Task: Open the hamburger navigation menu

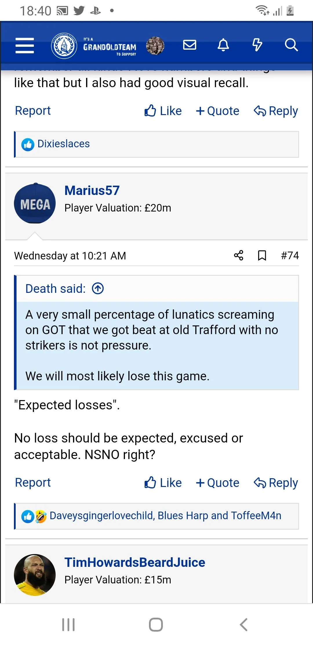Action: coord(25,46)
